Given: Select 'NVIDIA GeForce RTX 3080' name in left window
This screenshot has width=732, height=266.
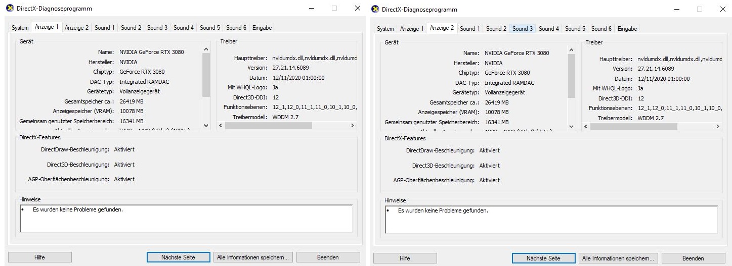Looking at the screenshot, I should click(x=152, y=52).
